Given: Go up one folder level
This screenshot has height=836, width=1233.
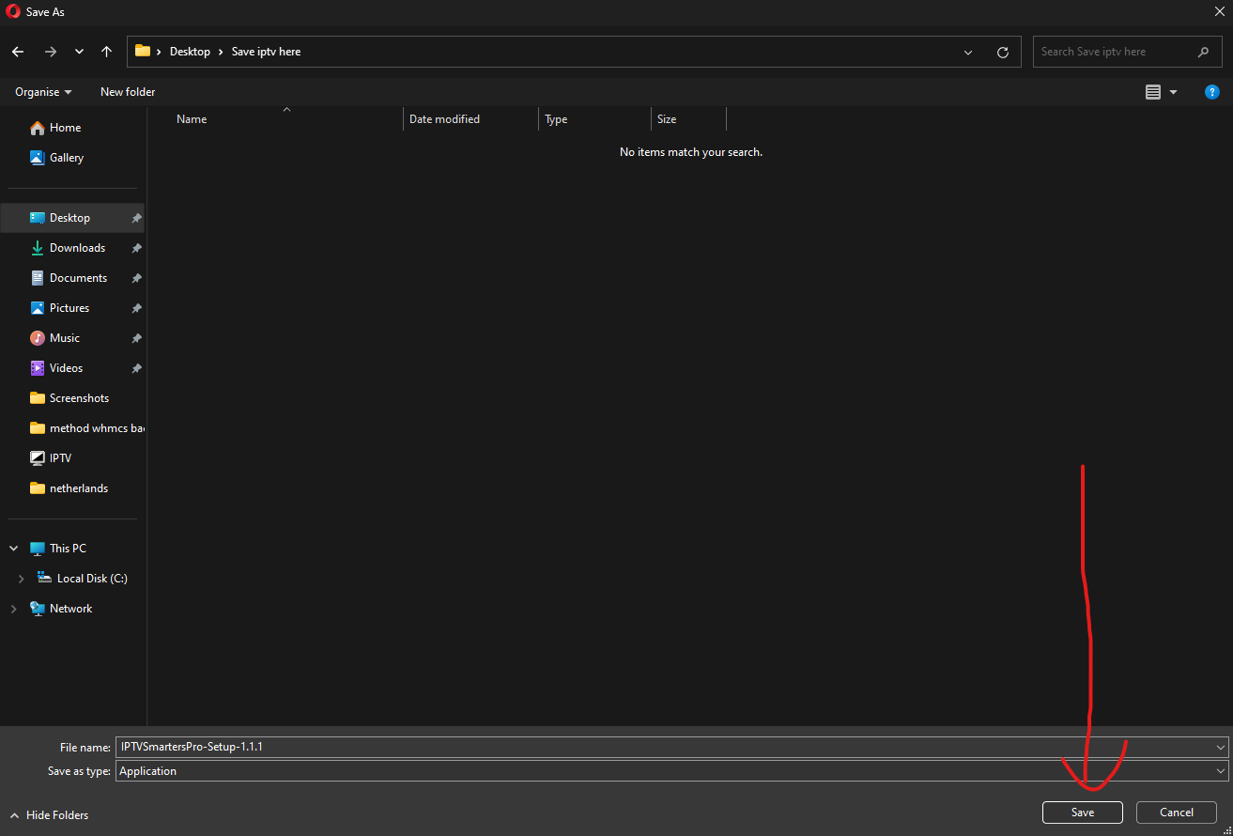Looking at the screenshot, I should 106,52.
